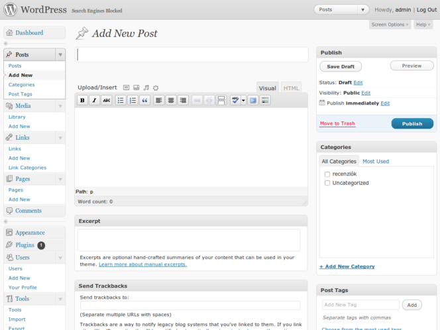Check the recenziók category checkbox
This screenshot has width=440, height=330.
327,174
